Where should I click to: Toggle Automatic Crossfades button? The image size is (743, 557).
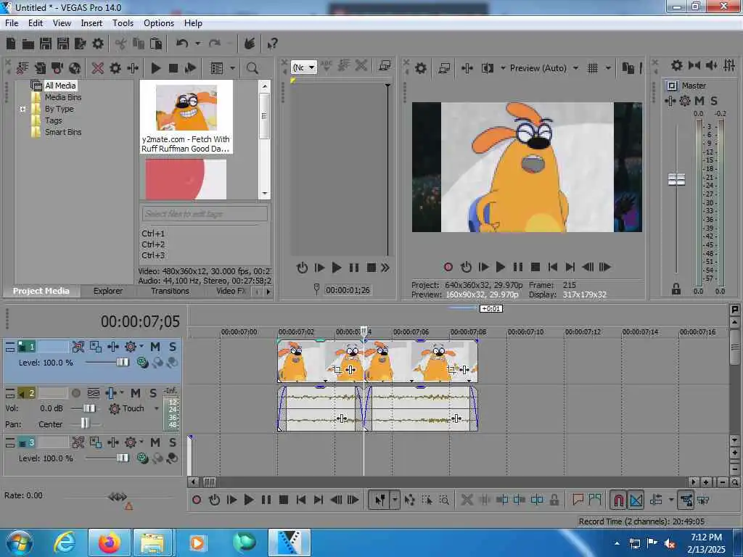coord(636,500)
